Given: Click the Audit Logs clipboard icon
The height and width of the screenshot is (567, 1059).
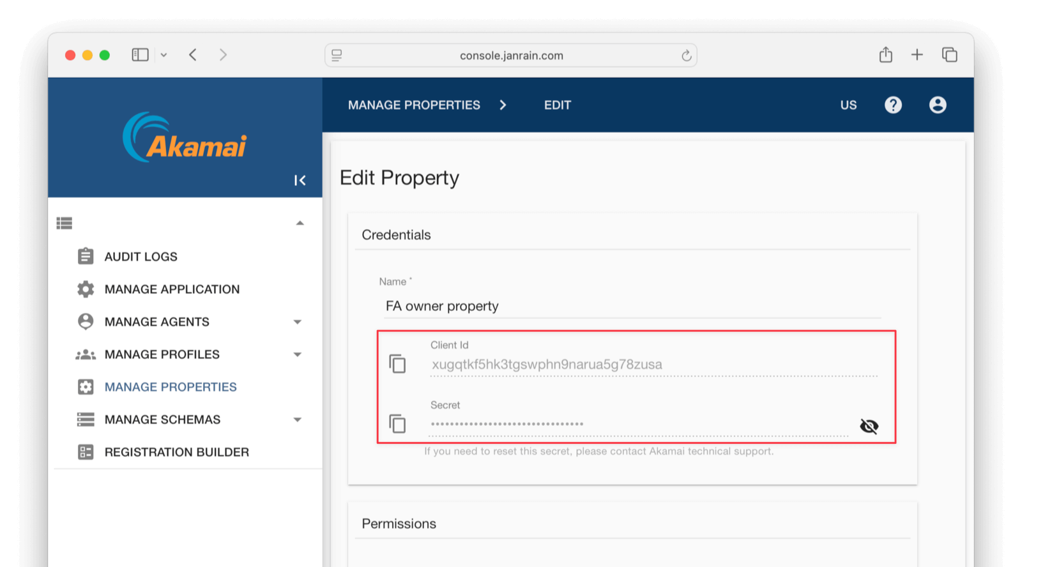Looking at the screenshot, I should coord(86,256).
